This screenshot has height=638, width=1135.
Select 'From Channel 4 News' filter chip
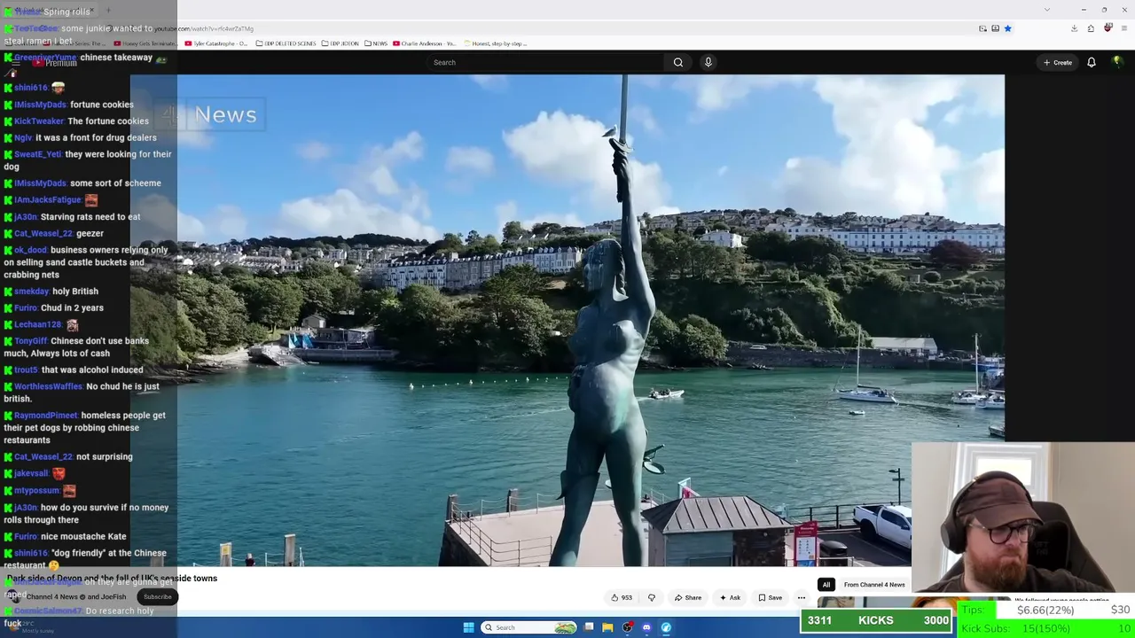874,585
